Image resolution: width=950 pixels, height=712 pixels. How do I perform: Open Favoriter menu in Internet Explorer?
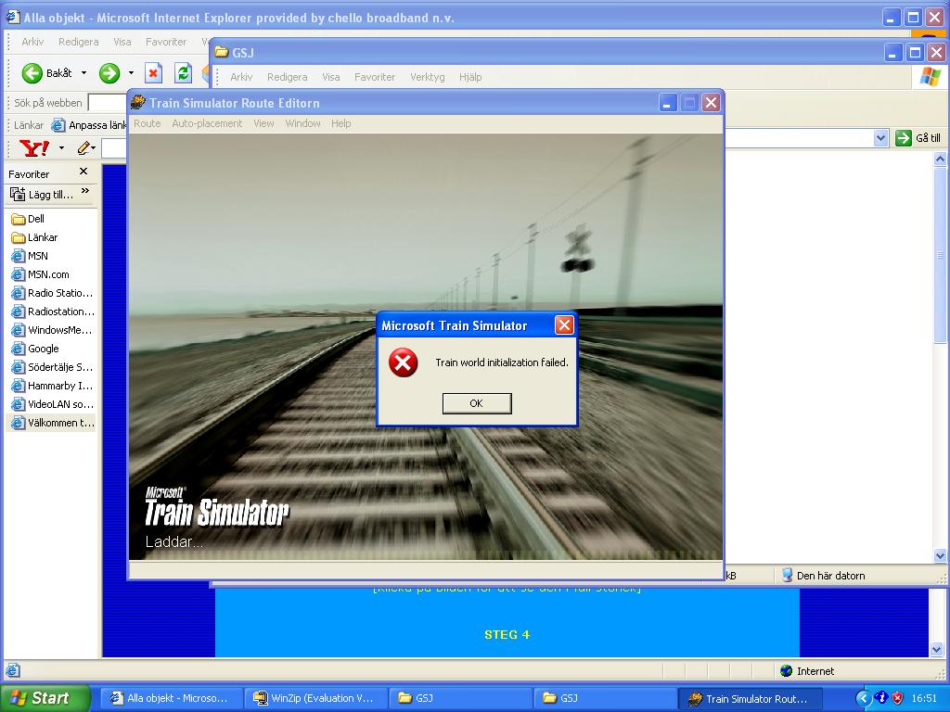click(x=166, y=42)
